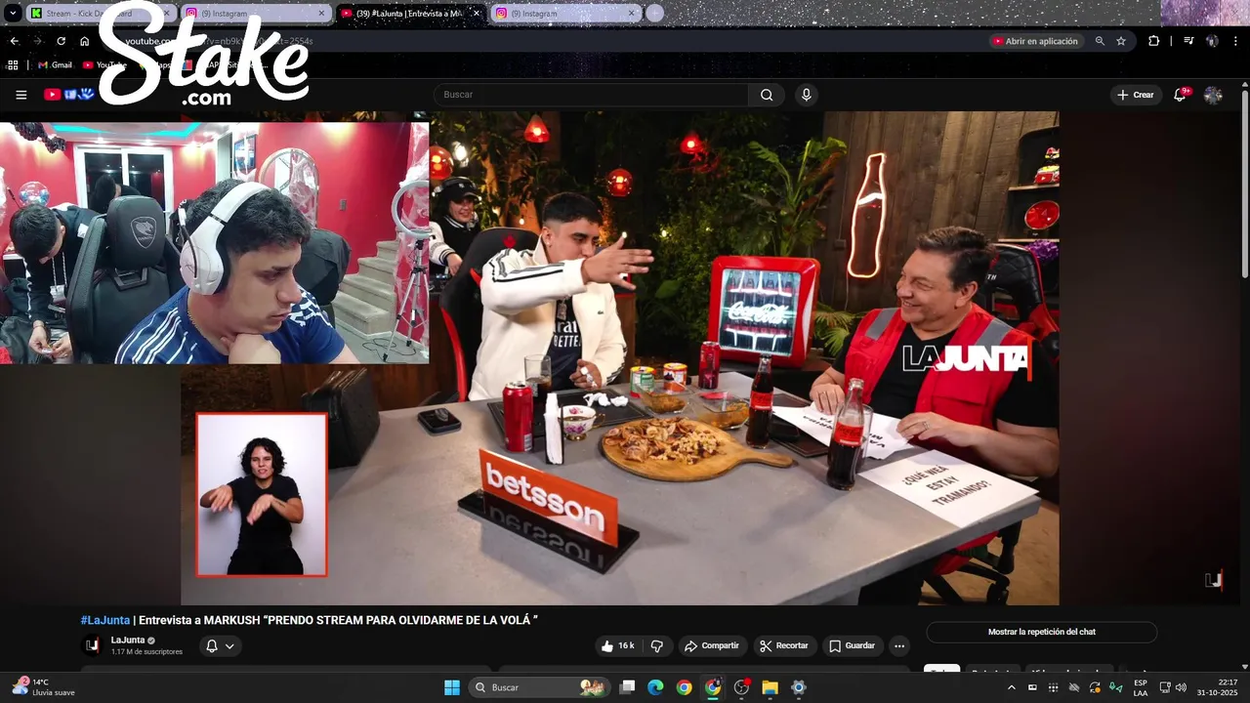Click LaJunta channel name

[x=128, y=641]
